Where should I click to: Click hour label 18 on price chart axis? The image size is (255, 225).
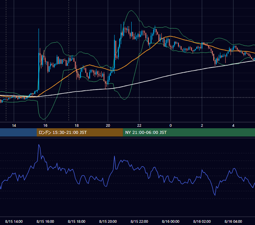76,125
